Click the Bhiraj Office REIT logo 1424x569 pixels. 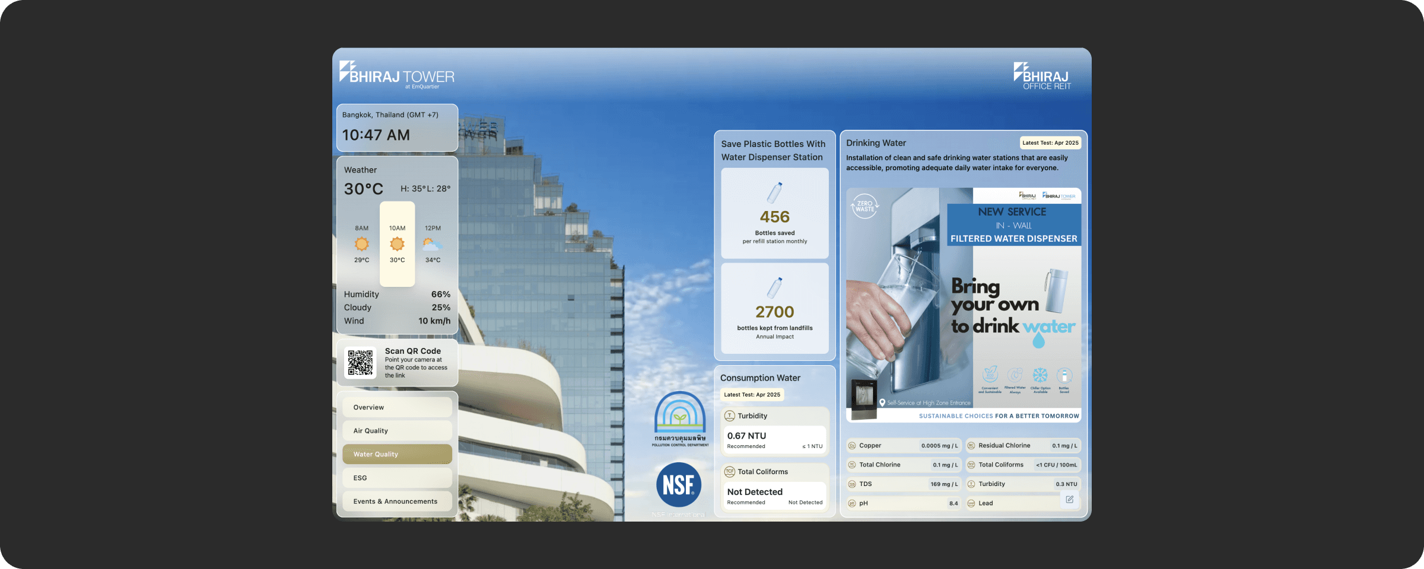click(x=1042, y=76)
